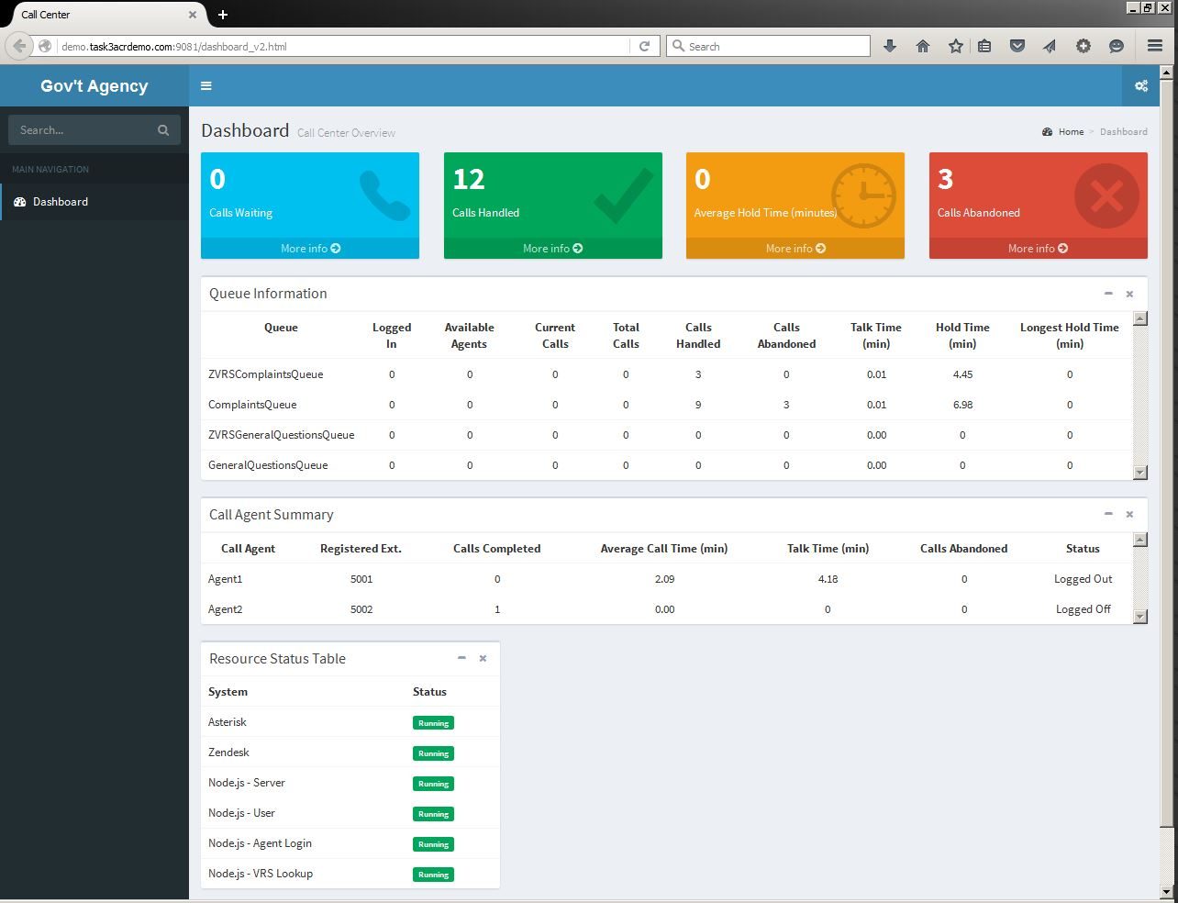Close the Call Center tab
Viewport: 1178px width, 903px height.
[x=193, y=15]
